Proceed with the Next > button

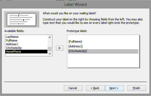click(x=115, y=88)
